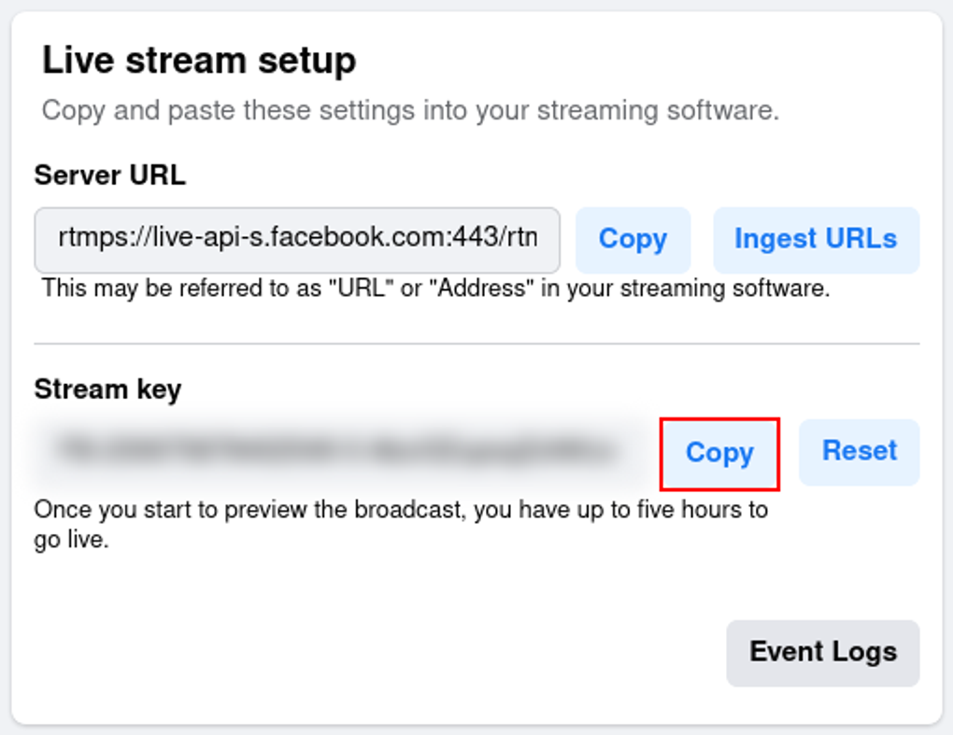Image resolution: width=953 pixels, height=735 pixels.
Task: Click the Server URL label
Action: click(110, 175)
